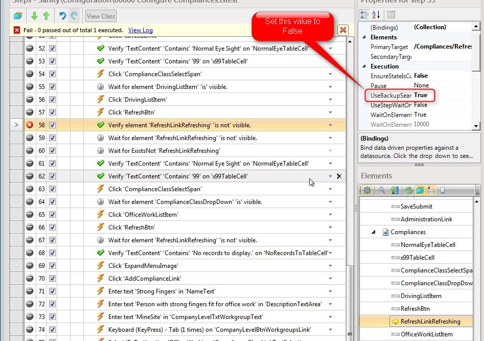Disable step 66 with its checkbox

53,227
